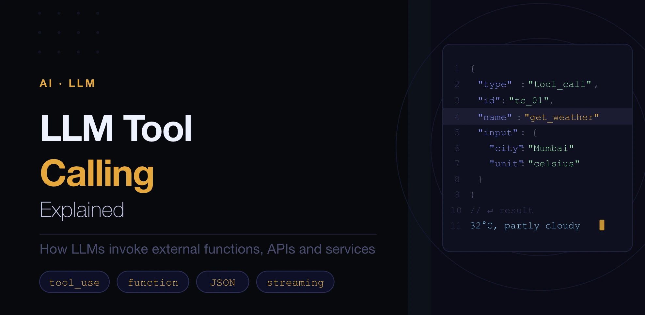This screenshot has height=315, width=645.
Task: Click line number 5 in the gutter
Action: 457,132
